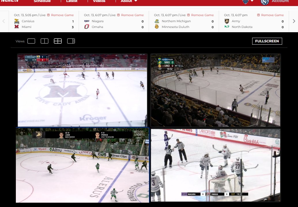Open the Latest menu item

tap(72, 1)
